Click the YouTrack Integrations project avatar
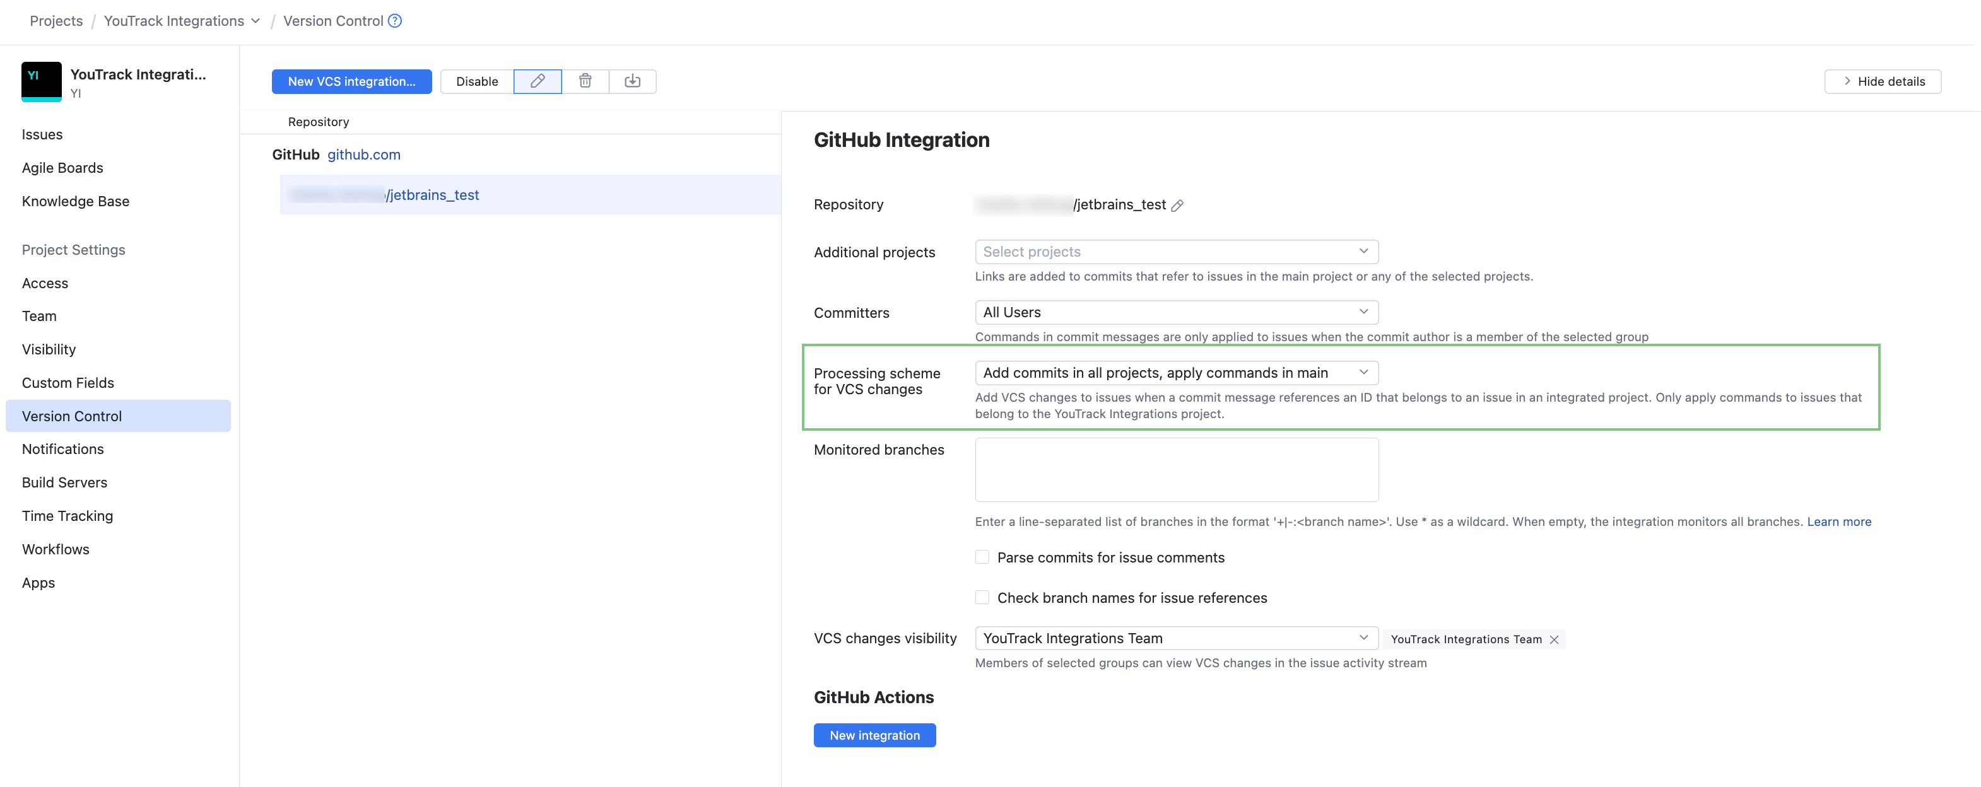The image size is (1981, 787). coord(41,81)
